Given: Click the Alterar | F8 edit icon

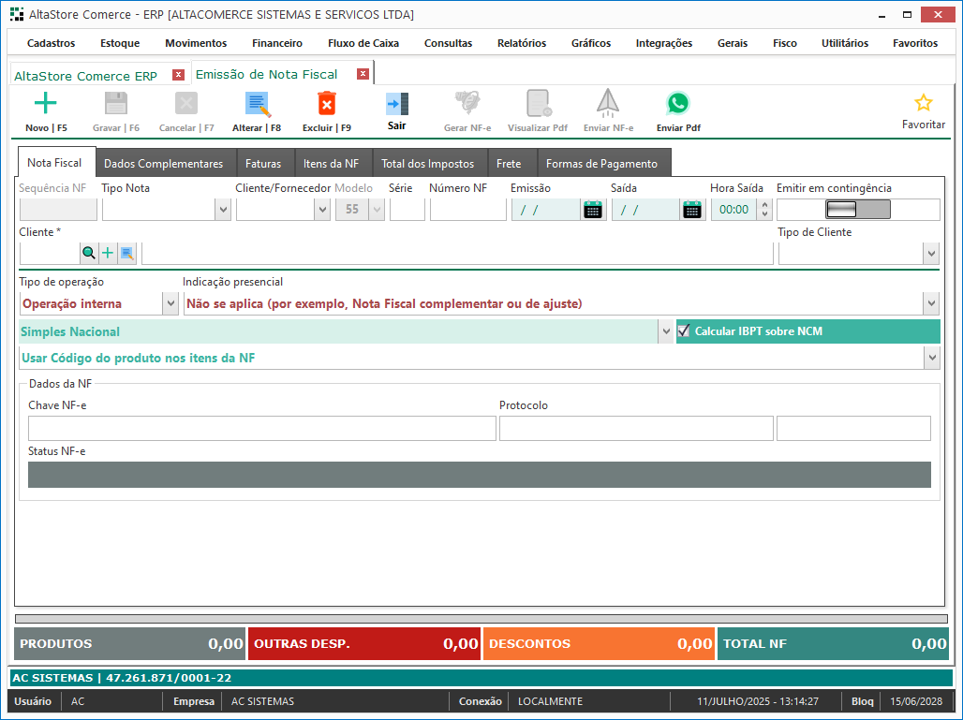Looking at the screenshot, I should pos(258,104).
